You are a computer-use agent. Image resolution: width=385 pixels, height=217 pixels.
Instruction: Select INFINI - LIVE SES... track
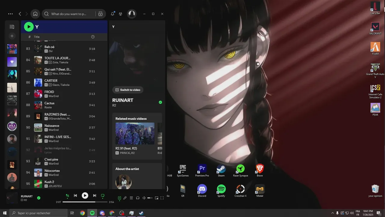(64, 139)
